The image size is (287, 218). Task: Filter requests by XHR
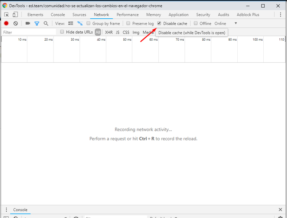(x=109, y=32)
